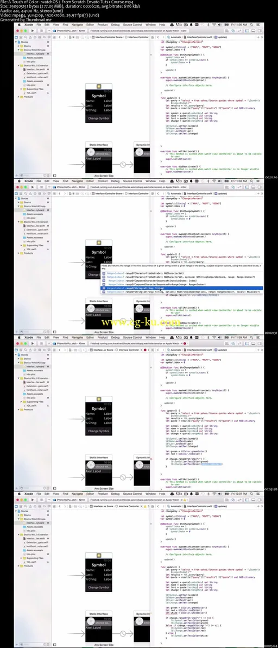Choose rangeOfCharacterFromSet(aSet: NSCharacterSet) completion, 11:58 AM frame
The width and height of the screenshot is (278, 648).
[x=182, y=273]
